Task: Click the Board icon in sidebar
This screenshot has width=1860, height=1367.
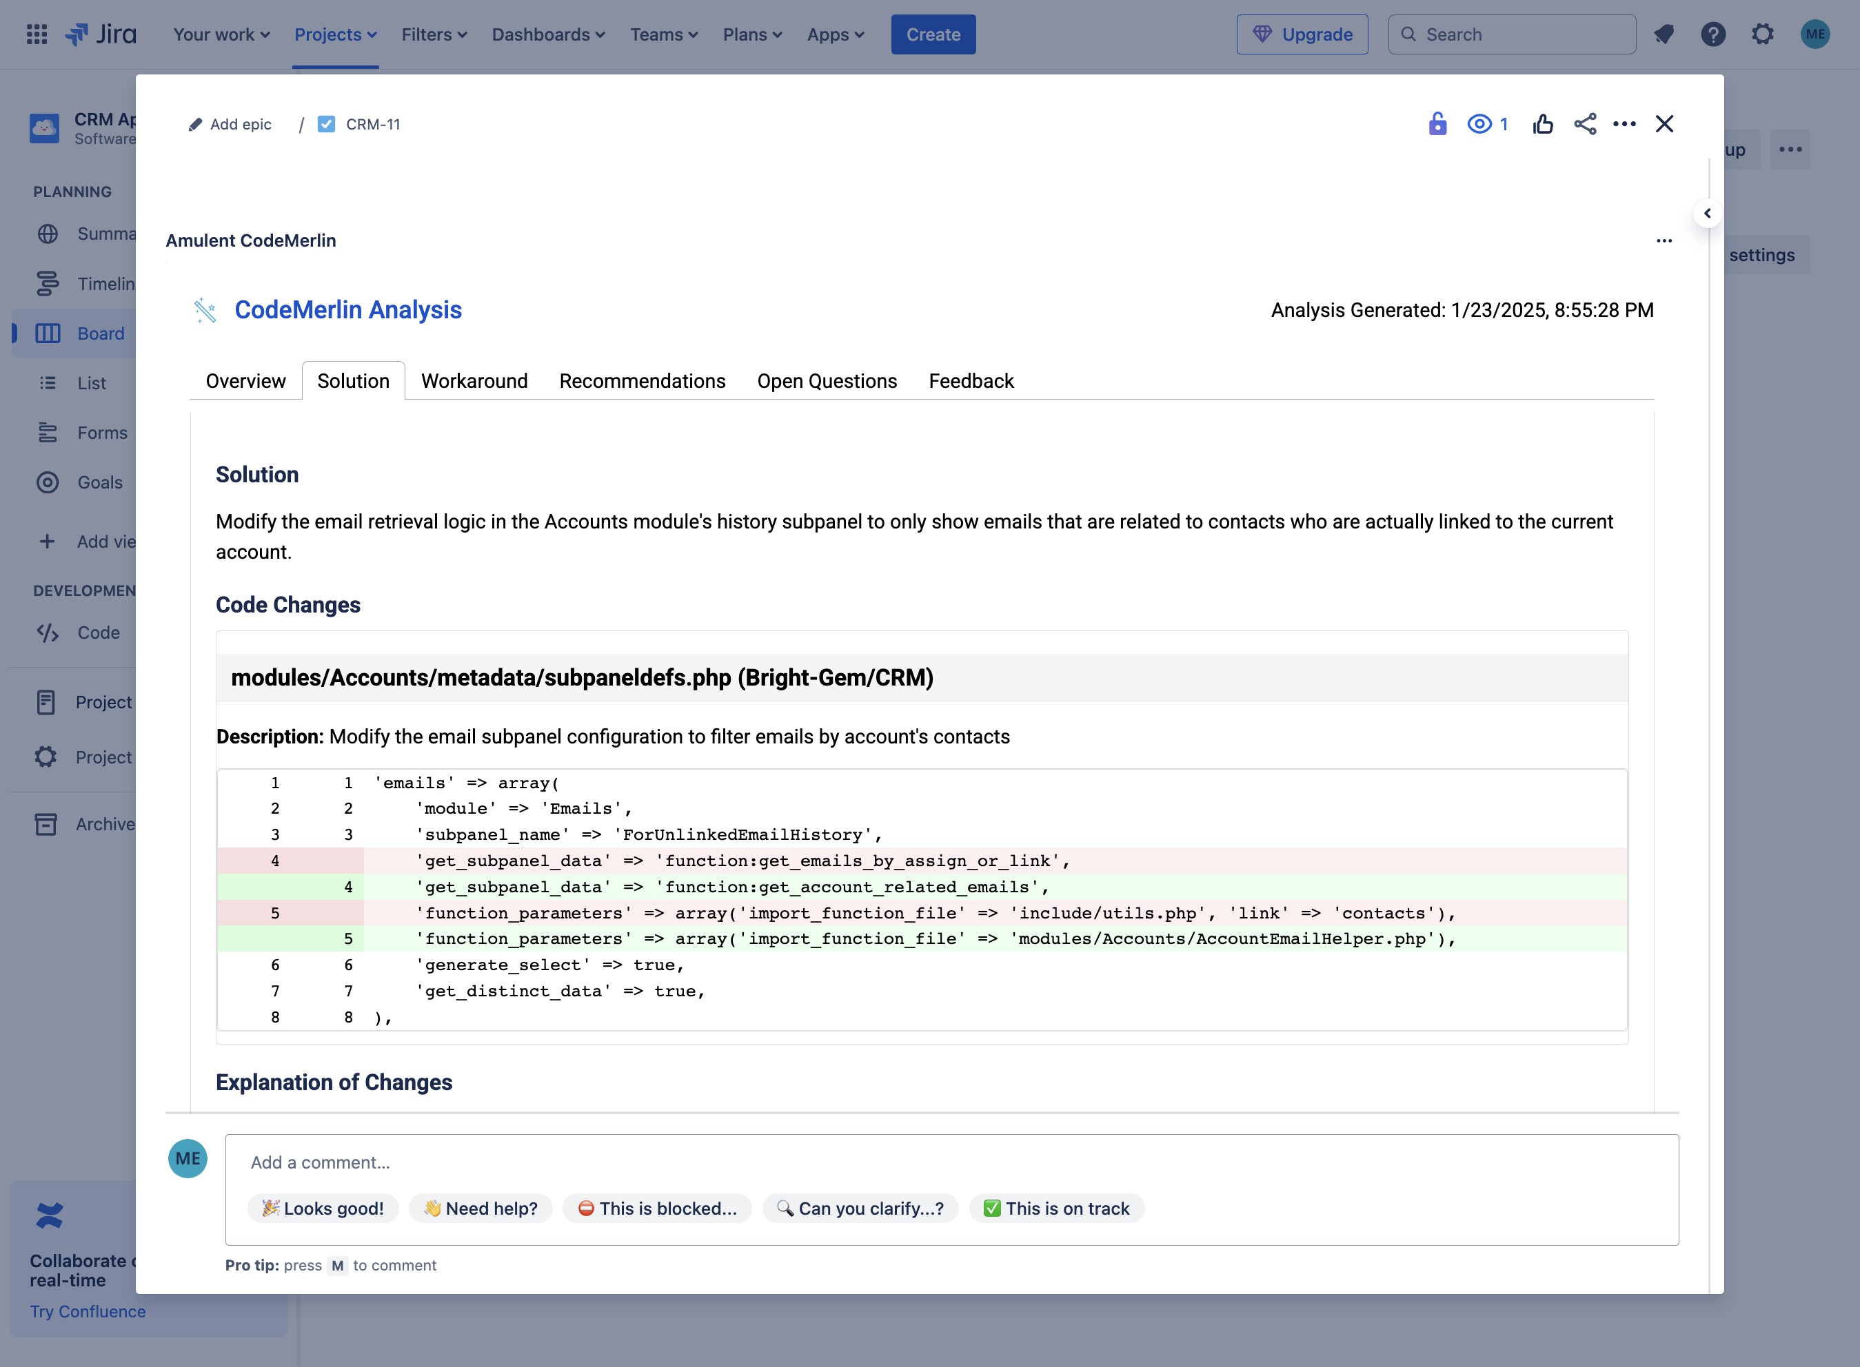Action: pyautogui.click(x=48, y=333)
